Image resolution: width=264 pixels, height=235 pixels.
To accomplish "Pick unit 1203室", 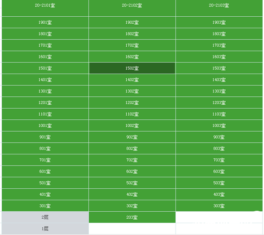I will tap(219, 103).
